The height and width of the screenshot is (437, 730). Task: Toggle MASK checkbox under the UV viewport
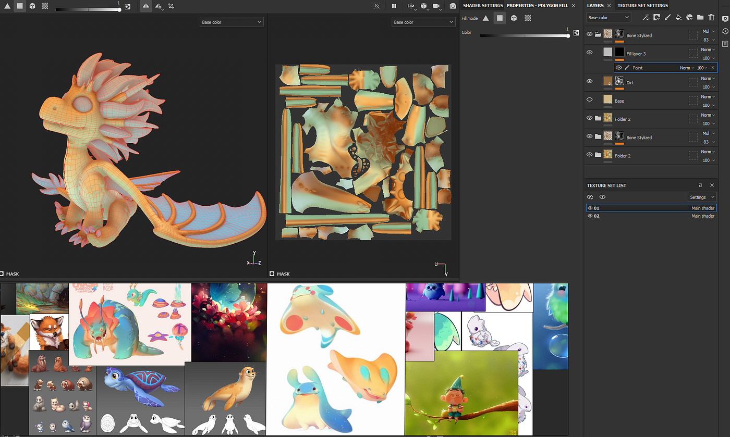click(272, 273)
